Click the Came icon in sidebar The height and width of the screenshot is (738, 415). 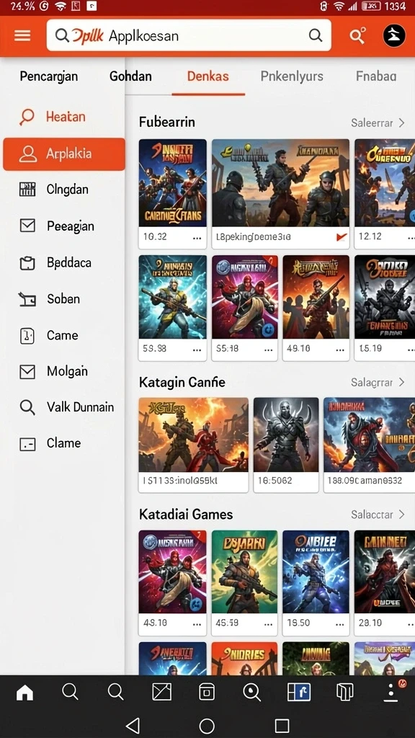pos(27,335)
